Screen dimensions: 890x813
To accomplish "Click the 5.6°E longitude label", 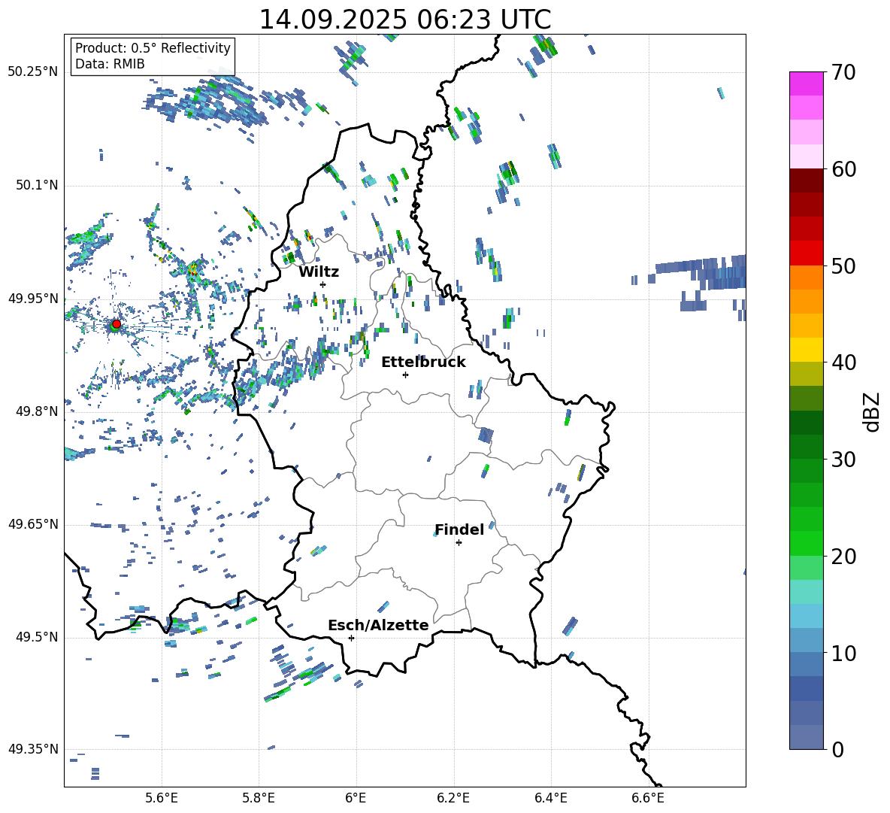I will click(x=162, y=798).
